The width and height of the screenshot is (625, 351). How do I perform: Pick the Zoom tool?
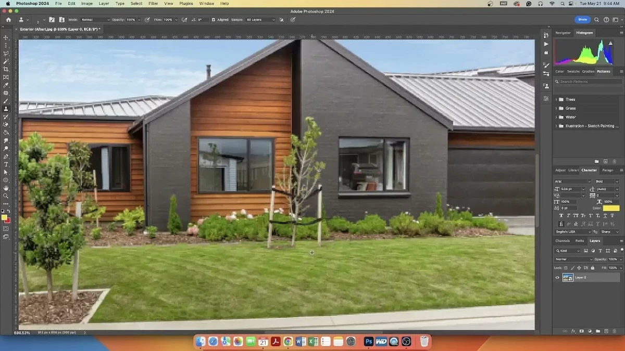[x=6, y=196]
